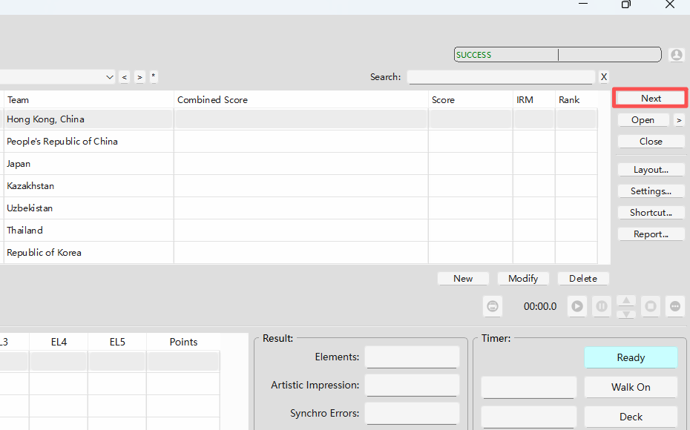Open the Settings dialog

(651, 191)
